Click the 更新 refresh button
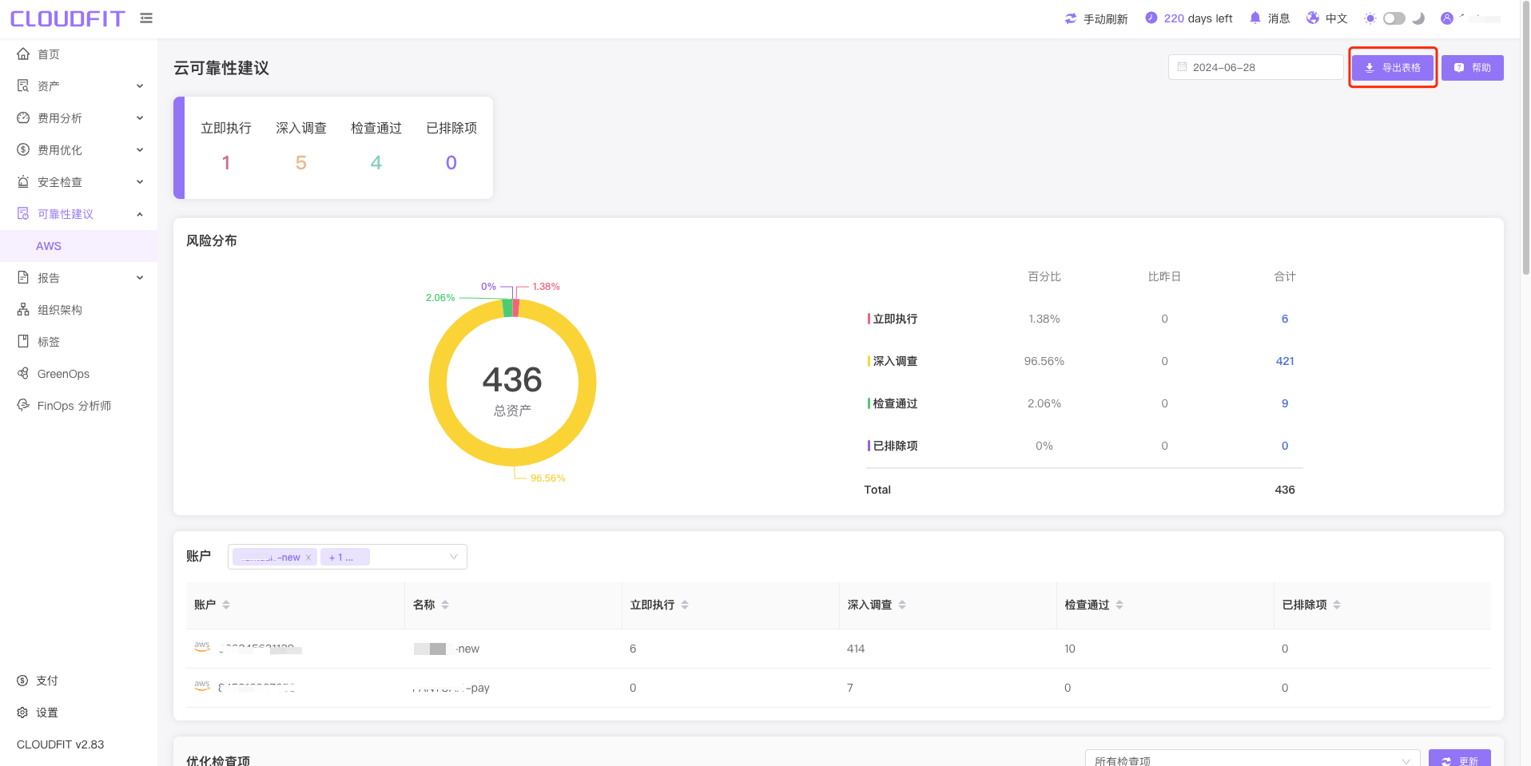The image size is (1531, 766). [x=1459, y=759]
